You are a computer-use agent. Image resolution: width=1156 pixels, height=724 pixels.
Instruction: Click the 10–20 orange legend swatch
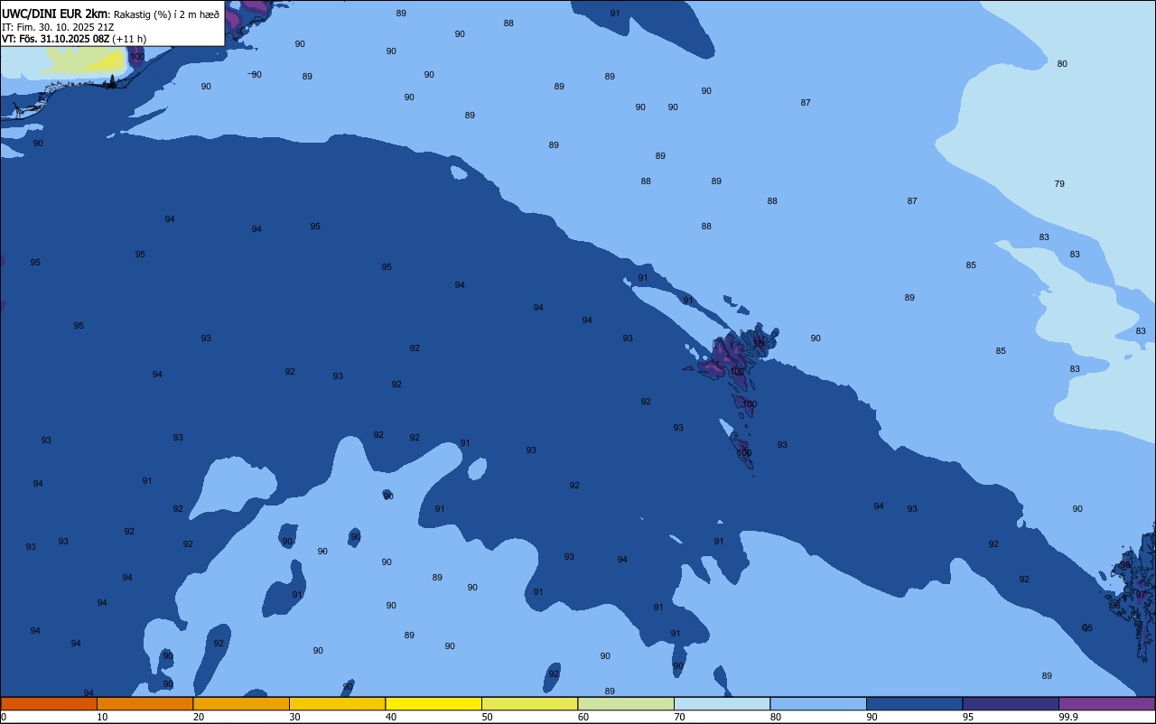coord(144,703)
